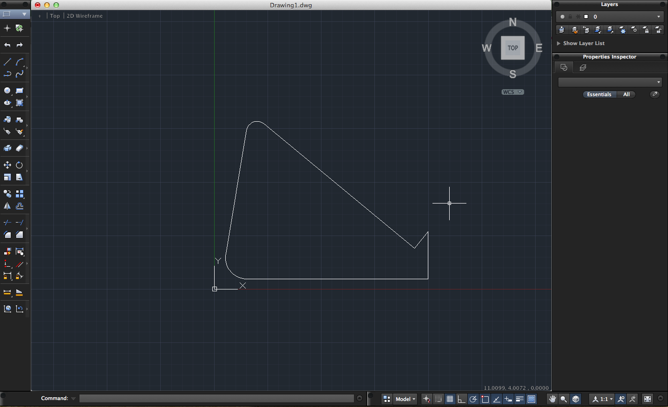668x407 pixels.
Task: Click the Freeze layer snowflake icon
Action: click(622, 30)
